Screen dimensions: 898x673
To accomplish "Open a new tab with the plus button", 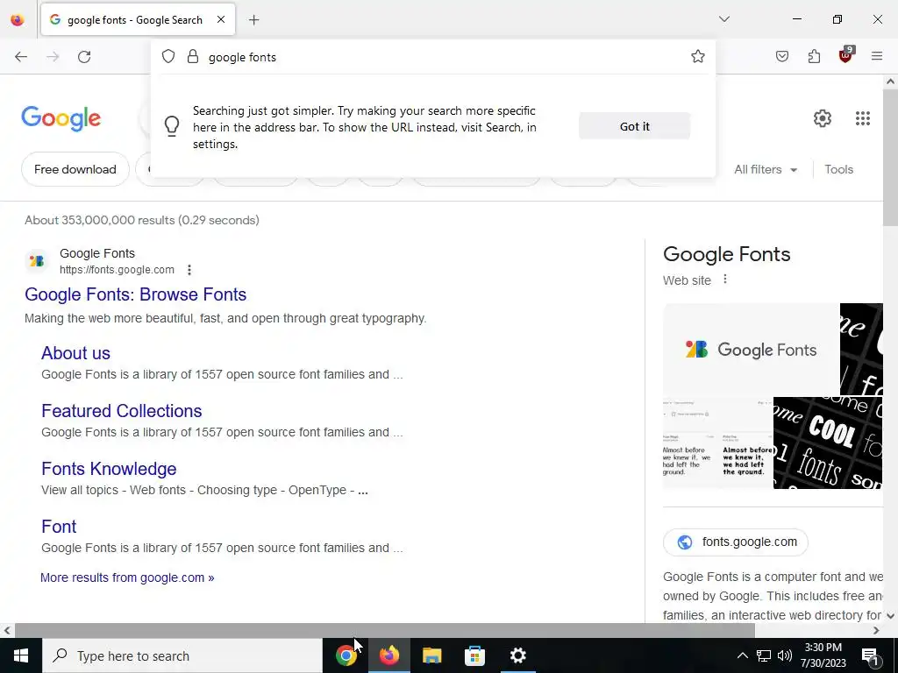I will pos(253,20).
